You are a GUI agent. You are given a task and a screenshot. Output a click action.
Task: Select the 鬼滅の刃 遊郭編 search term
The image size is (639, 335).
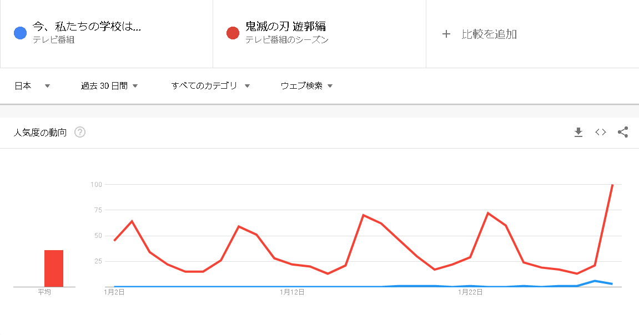click(285, 27)
